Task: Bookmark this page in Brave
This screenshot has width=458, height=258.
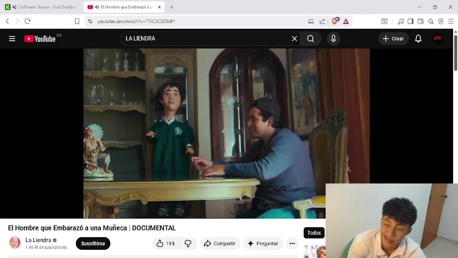Action: [x=77, y=21]
